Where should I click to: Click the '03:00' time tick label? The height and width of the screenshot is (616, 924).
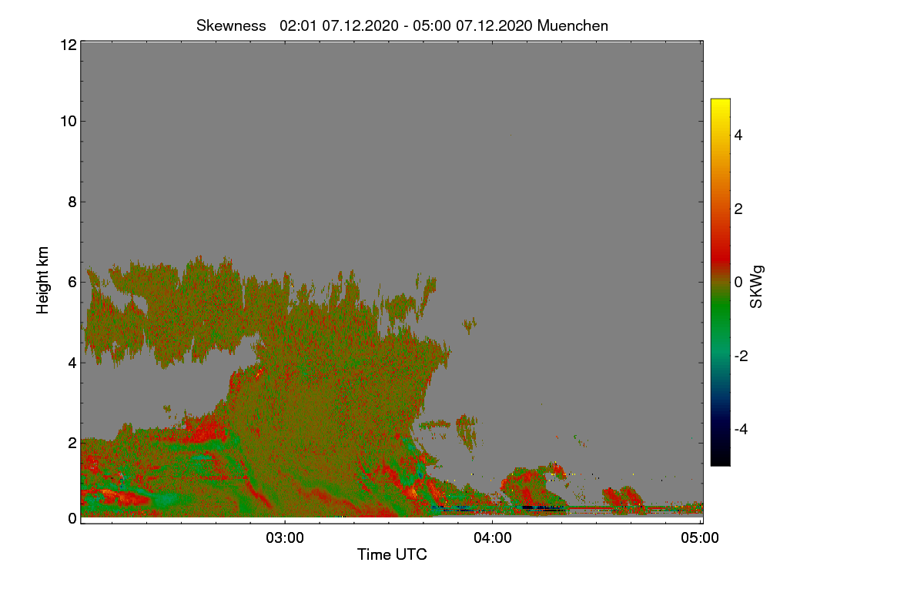click(x=285, y=538)
